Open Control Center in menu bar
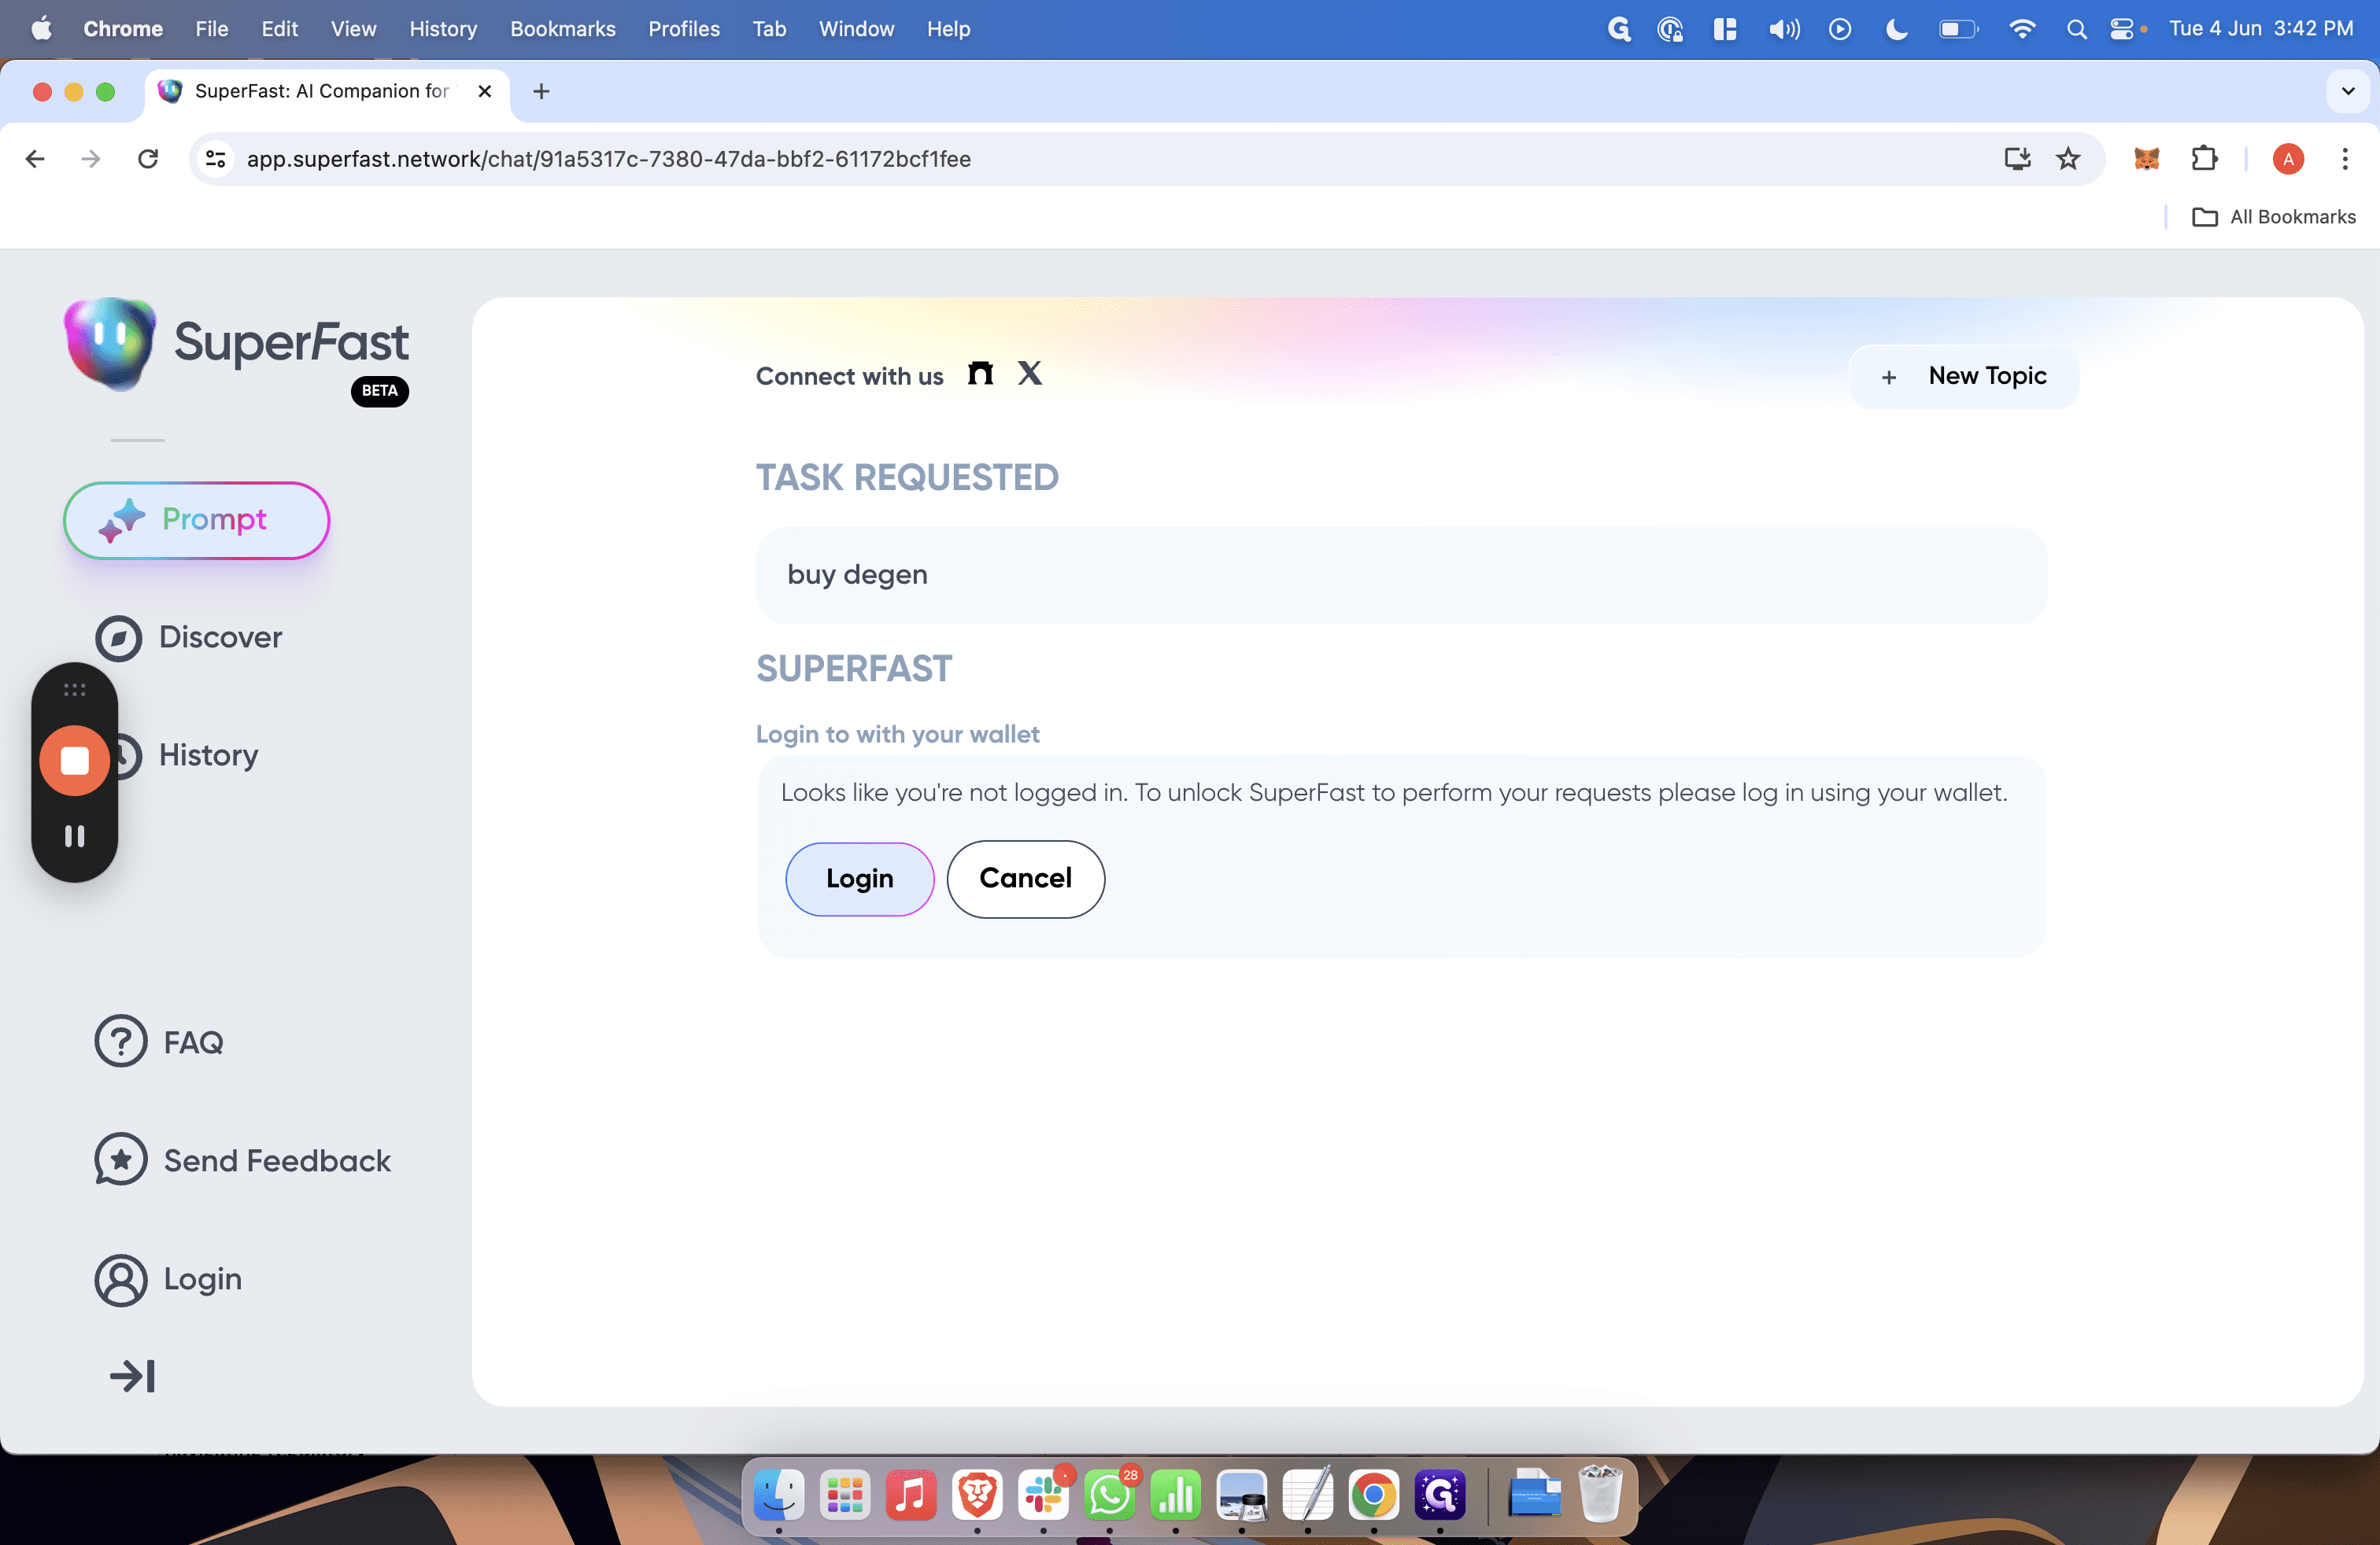Image resolution: width=2380 pixels, height=1545 pixels. [x=2122, y=29]
